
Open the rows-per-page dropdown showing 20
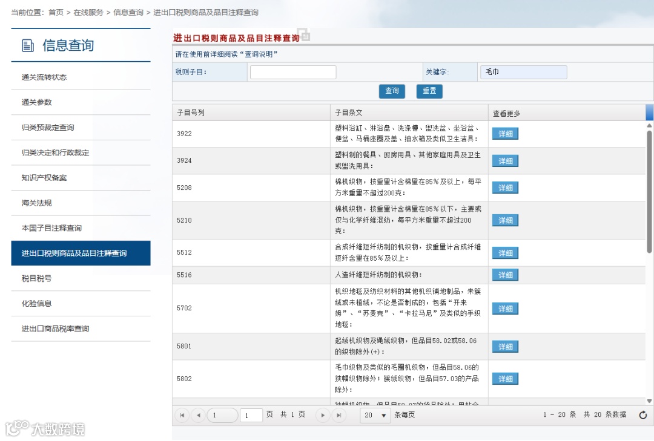375,415
